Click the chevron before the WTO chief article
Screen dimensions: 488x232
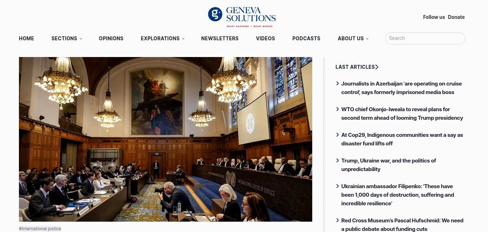338,109
